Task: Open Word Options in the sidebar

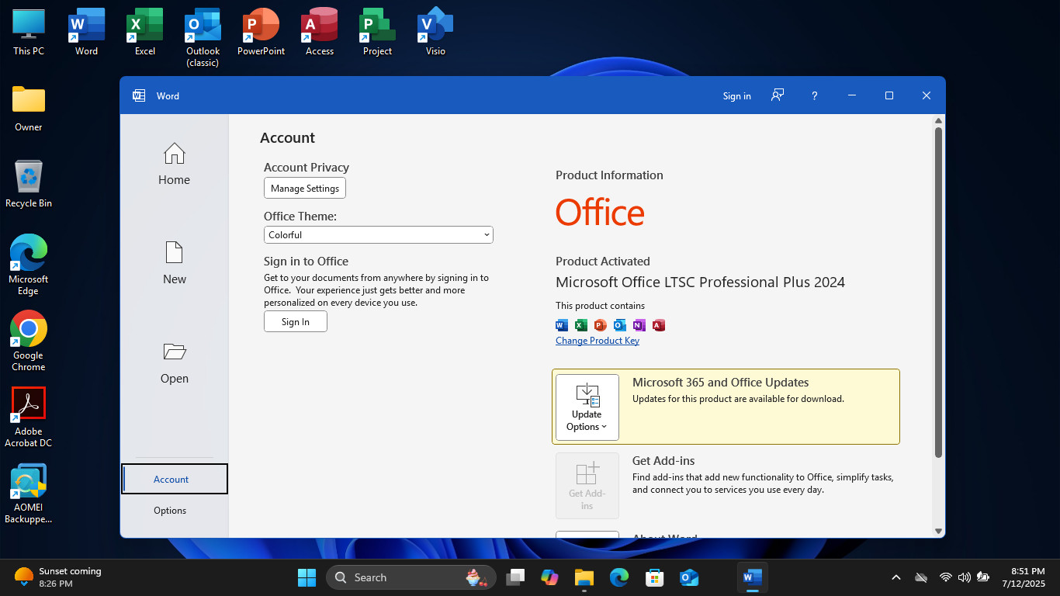Action: 171,510
